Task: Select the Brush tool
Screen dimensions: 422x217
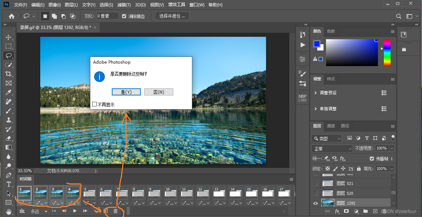Action: 8,111
